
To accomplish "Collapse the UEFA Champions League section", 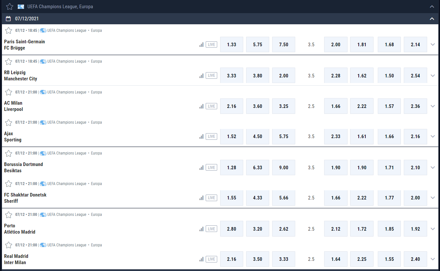I will [x=432, y=7].
